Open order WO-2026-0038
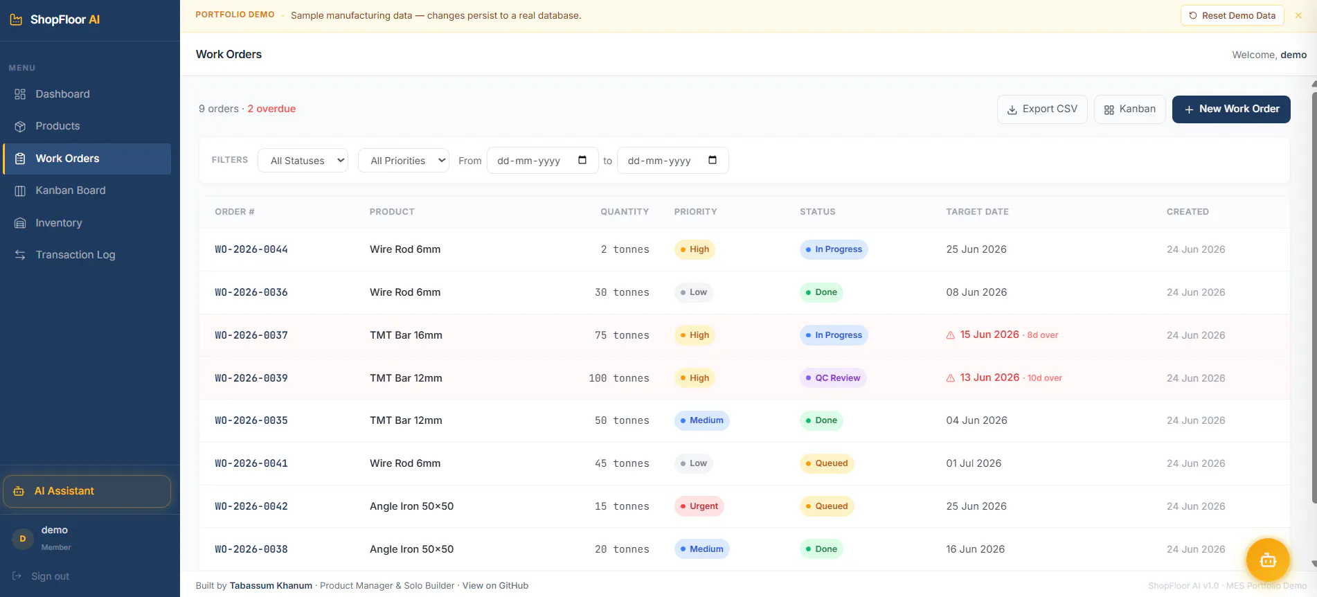 (251, 549)
